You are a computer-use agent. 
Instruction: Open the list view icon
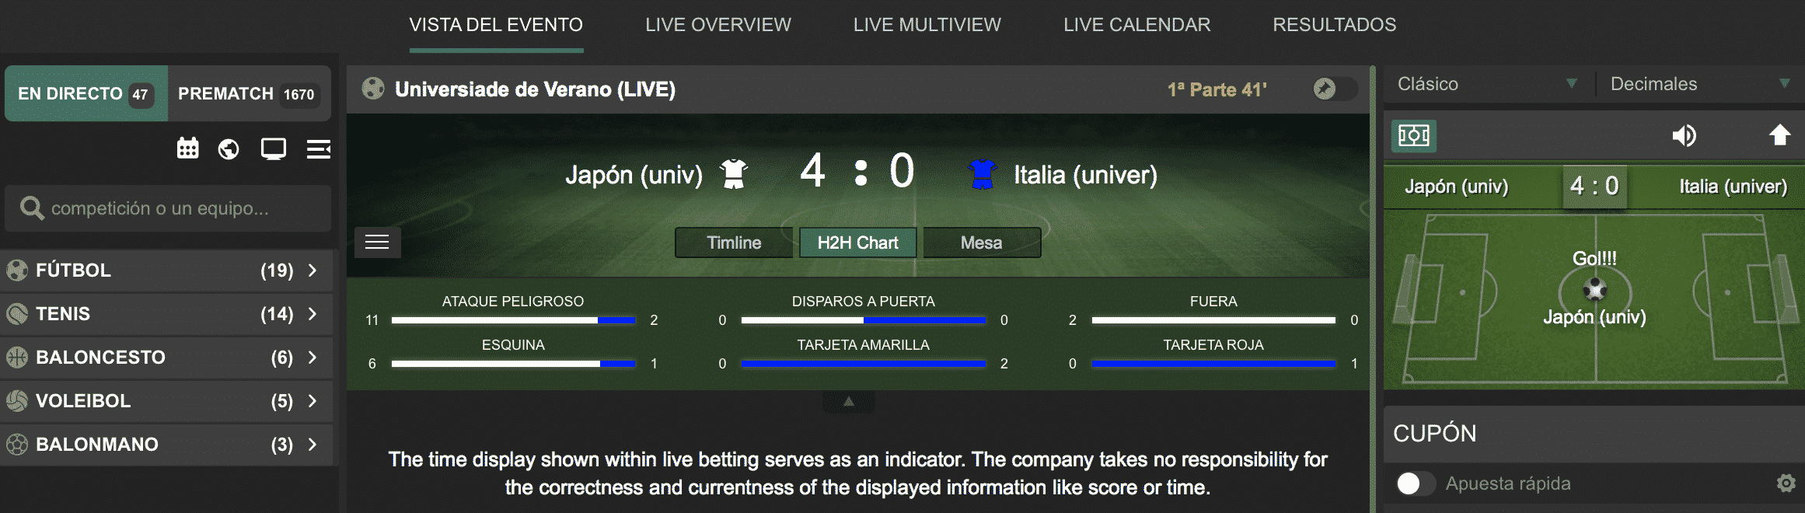318,148
